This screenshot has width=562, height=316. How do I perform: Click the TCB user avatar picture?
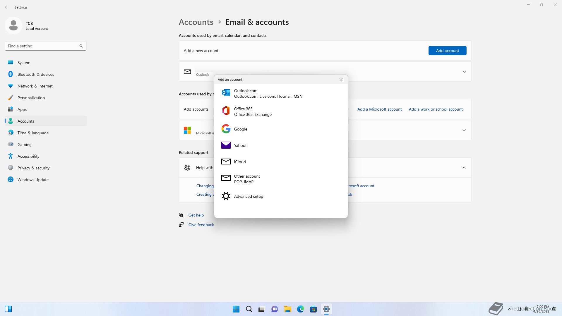13,25
